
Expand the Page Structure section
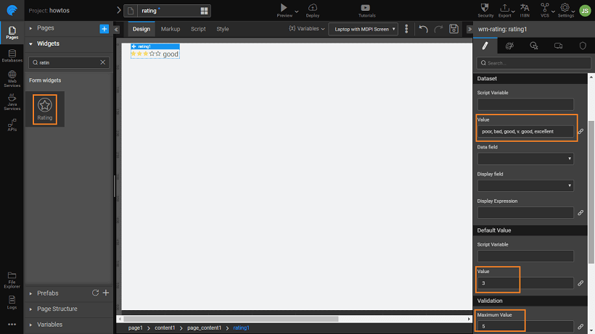click(57, 309)
